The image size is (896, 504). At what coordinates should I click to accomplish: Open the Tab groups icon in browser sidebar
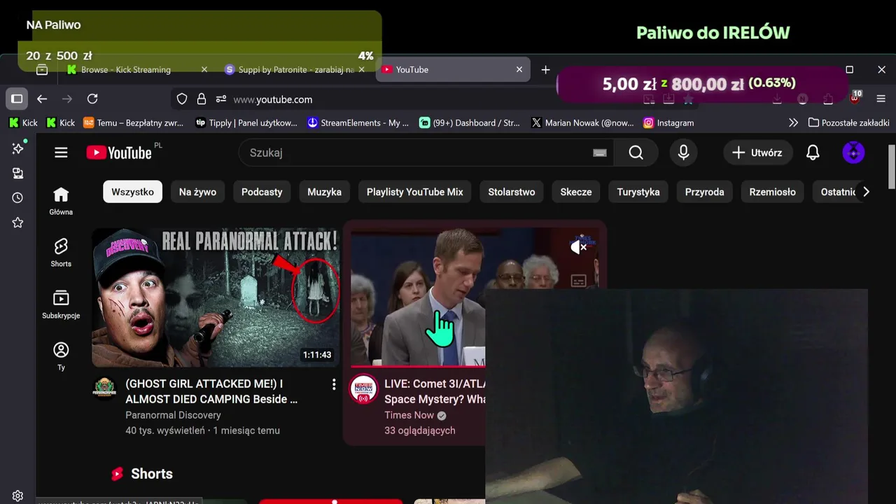(x=17, y=173)
